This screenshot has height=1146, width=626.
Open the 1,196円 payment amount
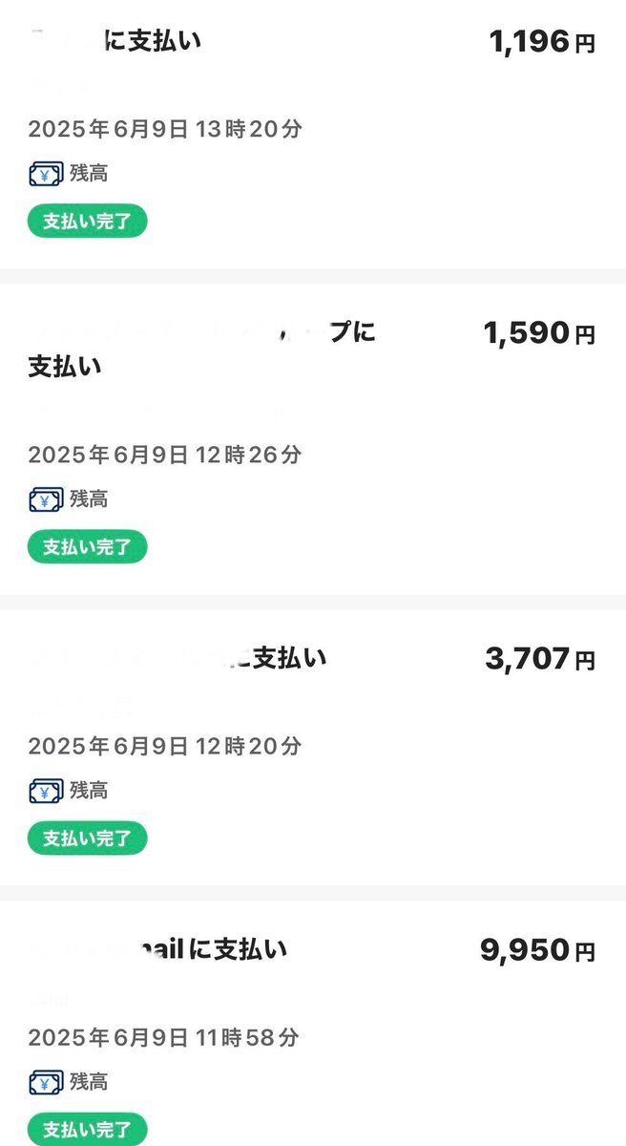tap(541, 42)
